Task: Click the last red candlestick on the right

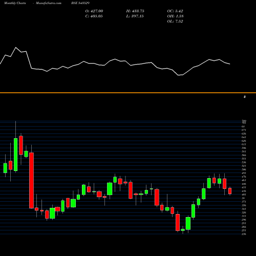Action: click(230, 191)
